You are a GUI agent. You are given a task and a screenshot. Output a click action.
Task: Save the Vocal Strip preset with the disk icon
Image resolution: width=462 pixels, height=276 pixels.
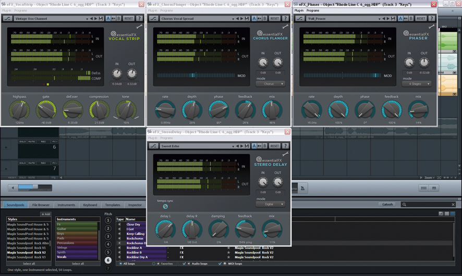pyautogui.click(x=101, y=19)
